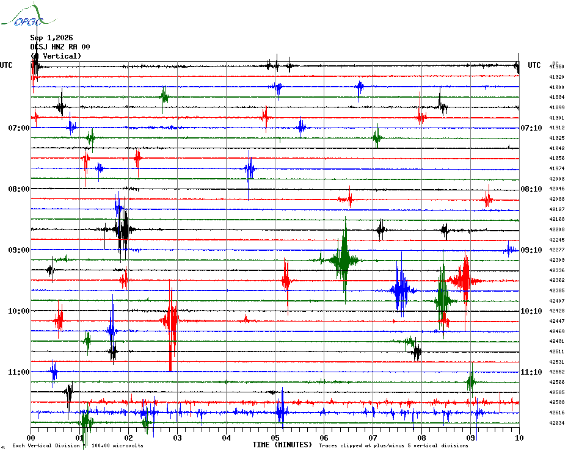The image size is (568, 454).
Task: Click the vertical division microvolts note
Action: tap(78, 445)
